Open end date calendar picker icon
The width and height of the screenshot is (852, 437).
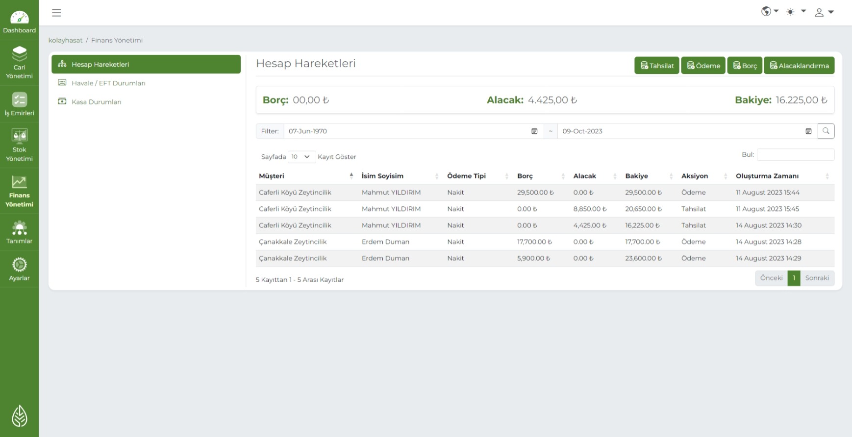click(x=808, y=131)
